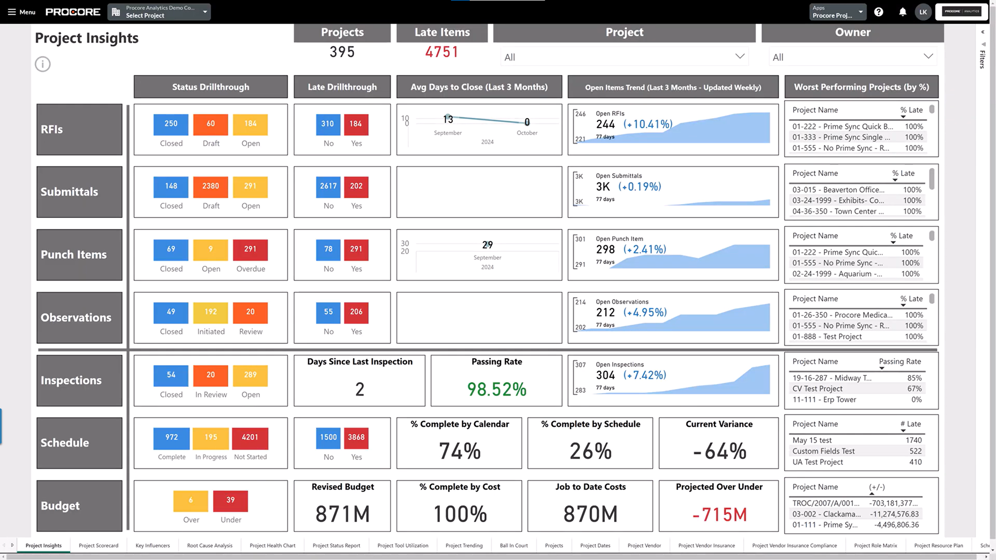The image size is (996, 560).
Task: Open the notifications bell
Action: tap(903, 11)
